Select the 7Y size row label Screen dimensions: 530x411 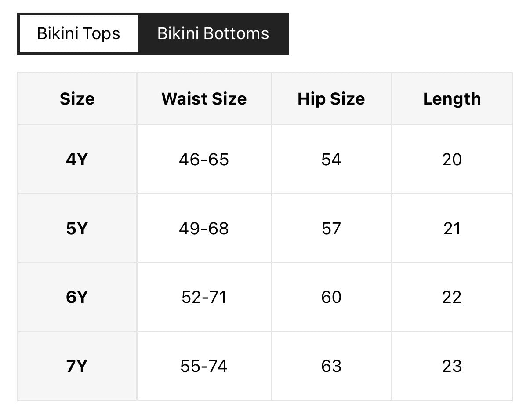(x=77, y=366)
